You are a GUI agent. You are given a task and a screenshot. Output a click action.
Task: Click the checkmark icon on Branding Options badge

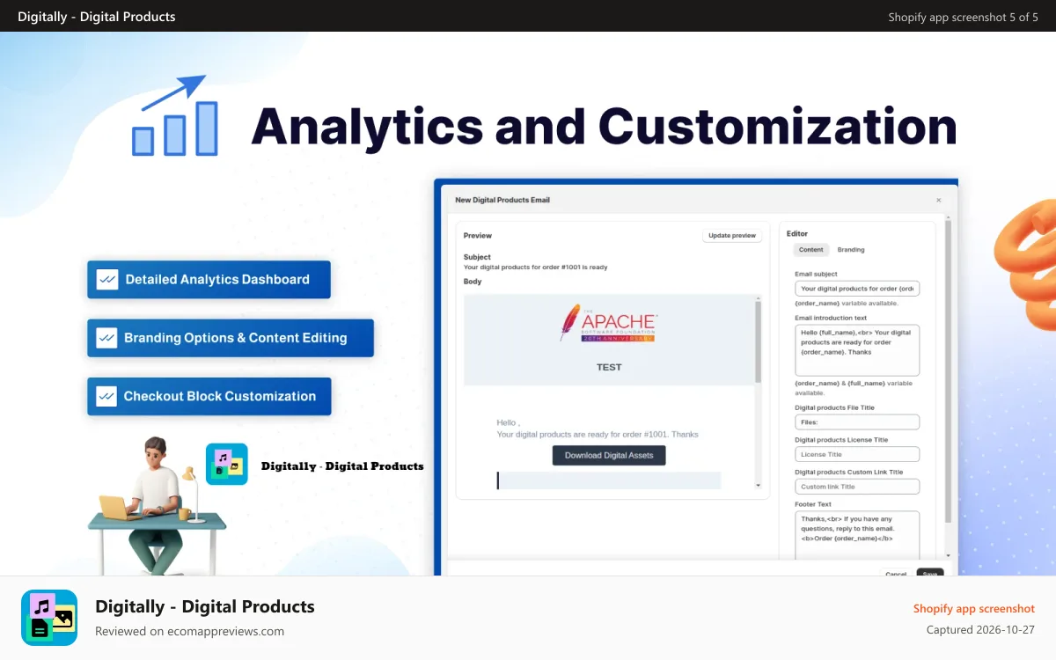[x=106, y=338]
